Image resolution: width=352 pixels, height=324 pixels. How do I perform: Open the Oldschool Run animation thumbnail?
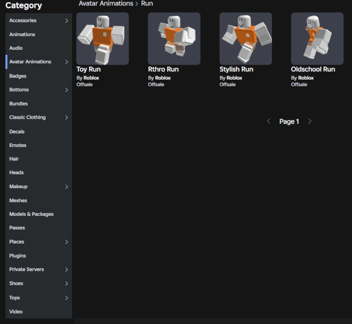coord(317,39)
